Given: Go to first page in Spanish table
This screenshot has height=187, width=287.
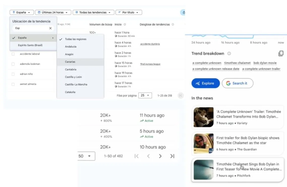Looking at the screenshot, I should [x=181, y=95].
